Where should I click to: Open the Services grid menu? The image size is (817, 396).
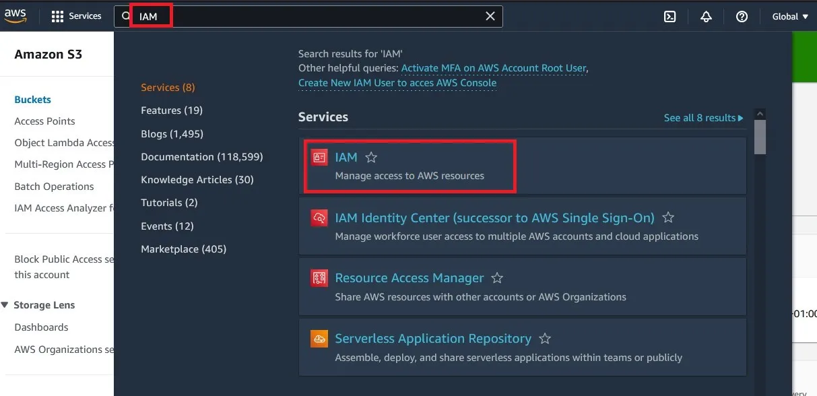76,16
